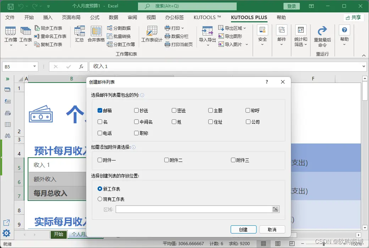The image size is (369, 248).
Task: Expand the 统计和筛选 dropdown
Action: tap(306, 44)
